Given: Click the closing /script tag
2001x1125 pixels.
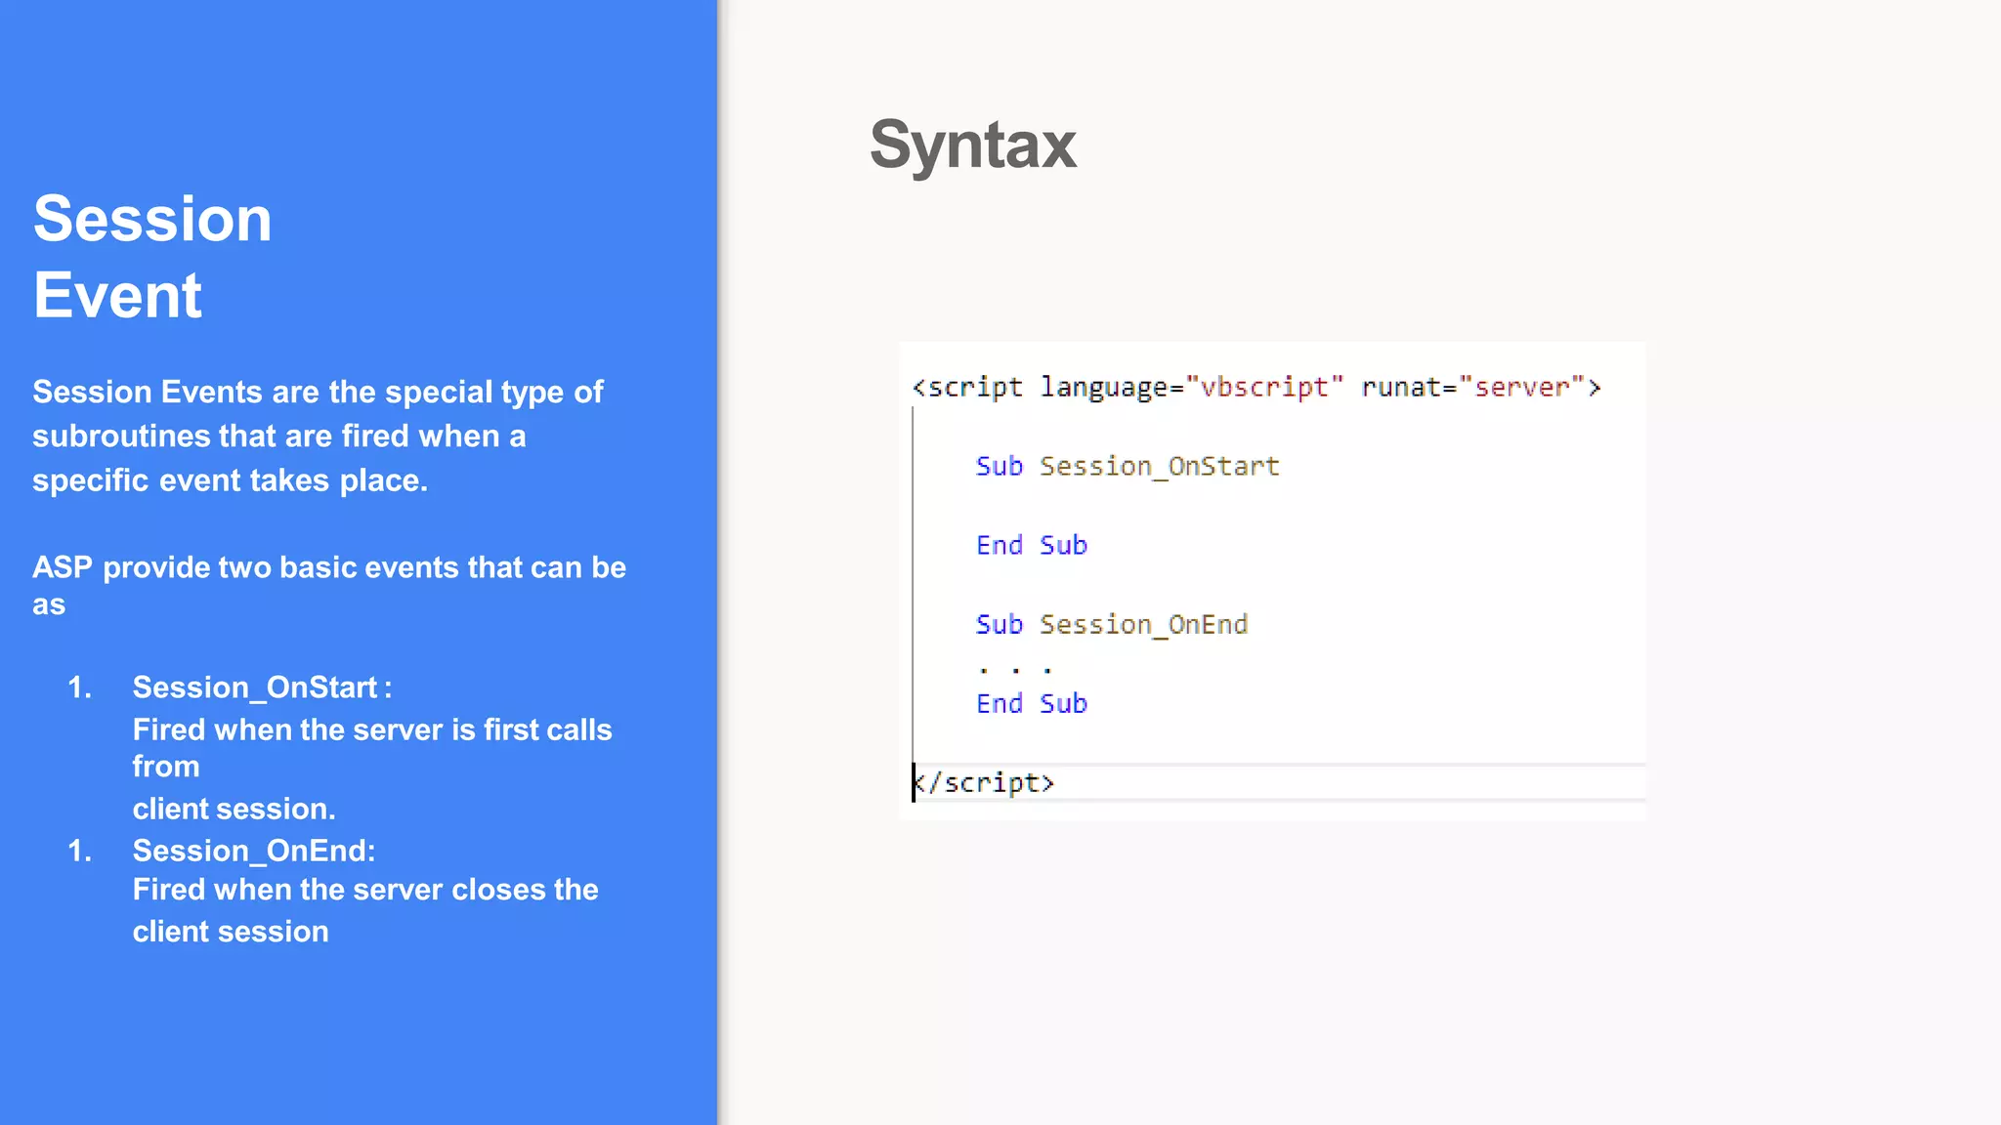Looking at the screenshot, I should click(985, 783).
